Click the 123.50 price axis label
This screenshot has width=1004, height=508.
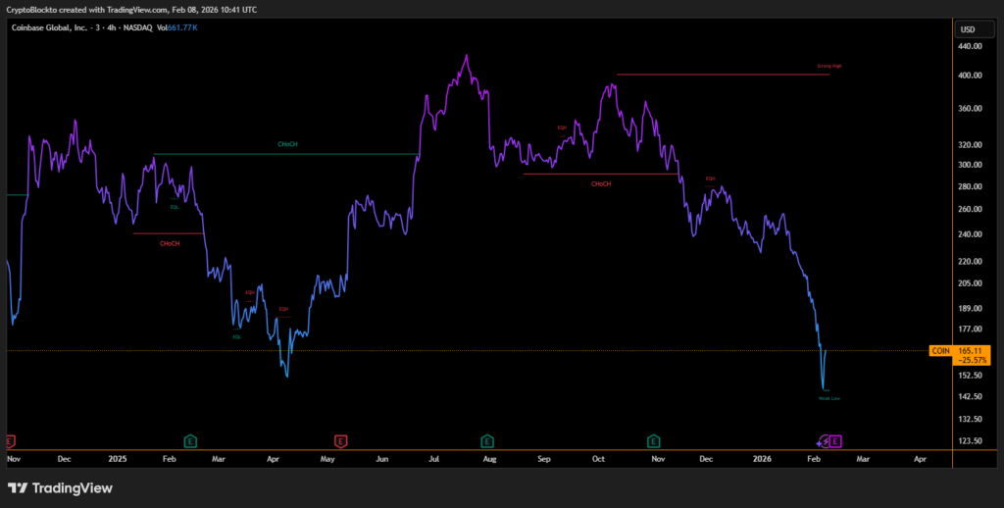pyautogui.click(x=970, y=440)
